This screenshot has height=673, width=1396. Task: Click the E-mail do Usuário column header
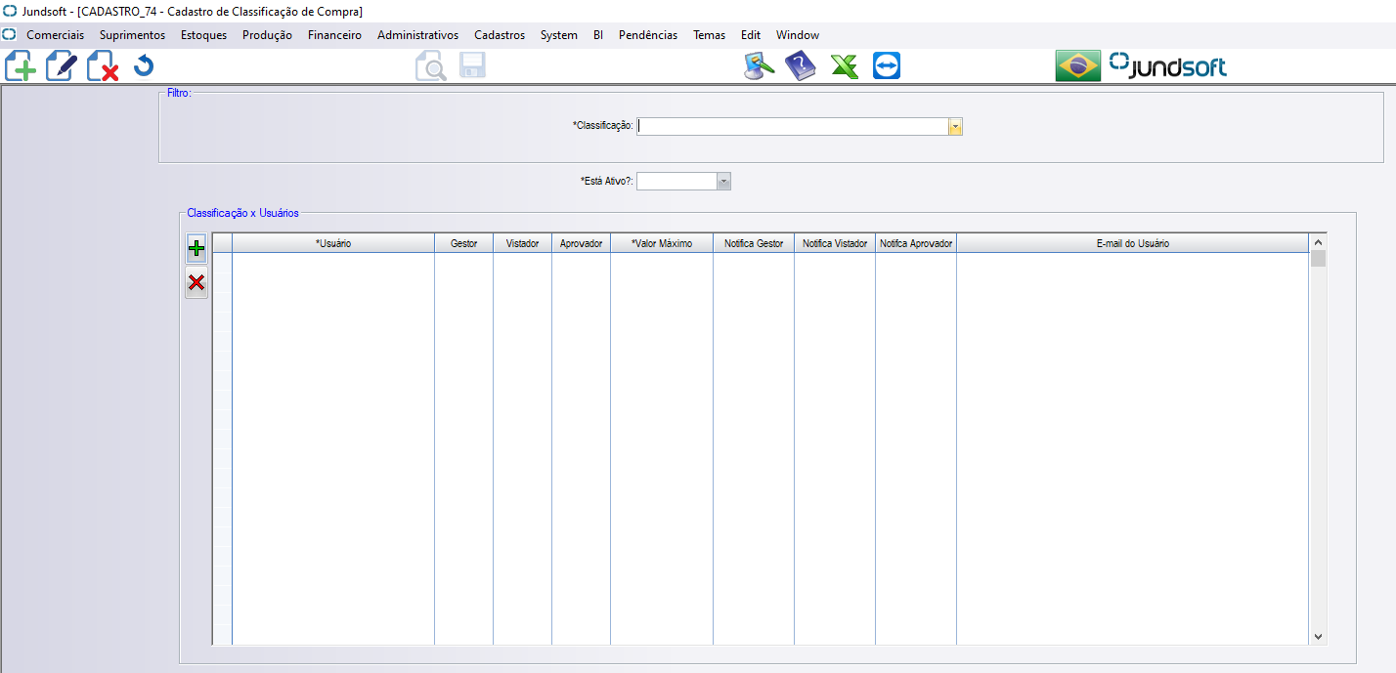(x=1132, y=243)
